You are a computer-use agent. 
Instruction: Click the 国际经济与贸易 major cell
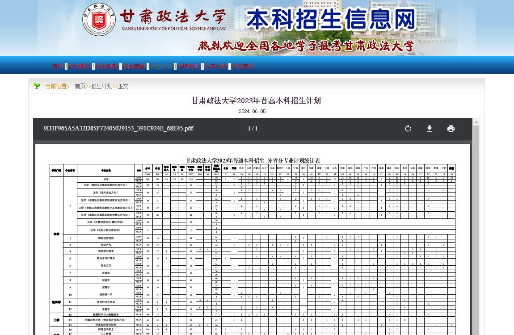[x=106, y=302]
